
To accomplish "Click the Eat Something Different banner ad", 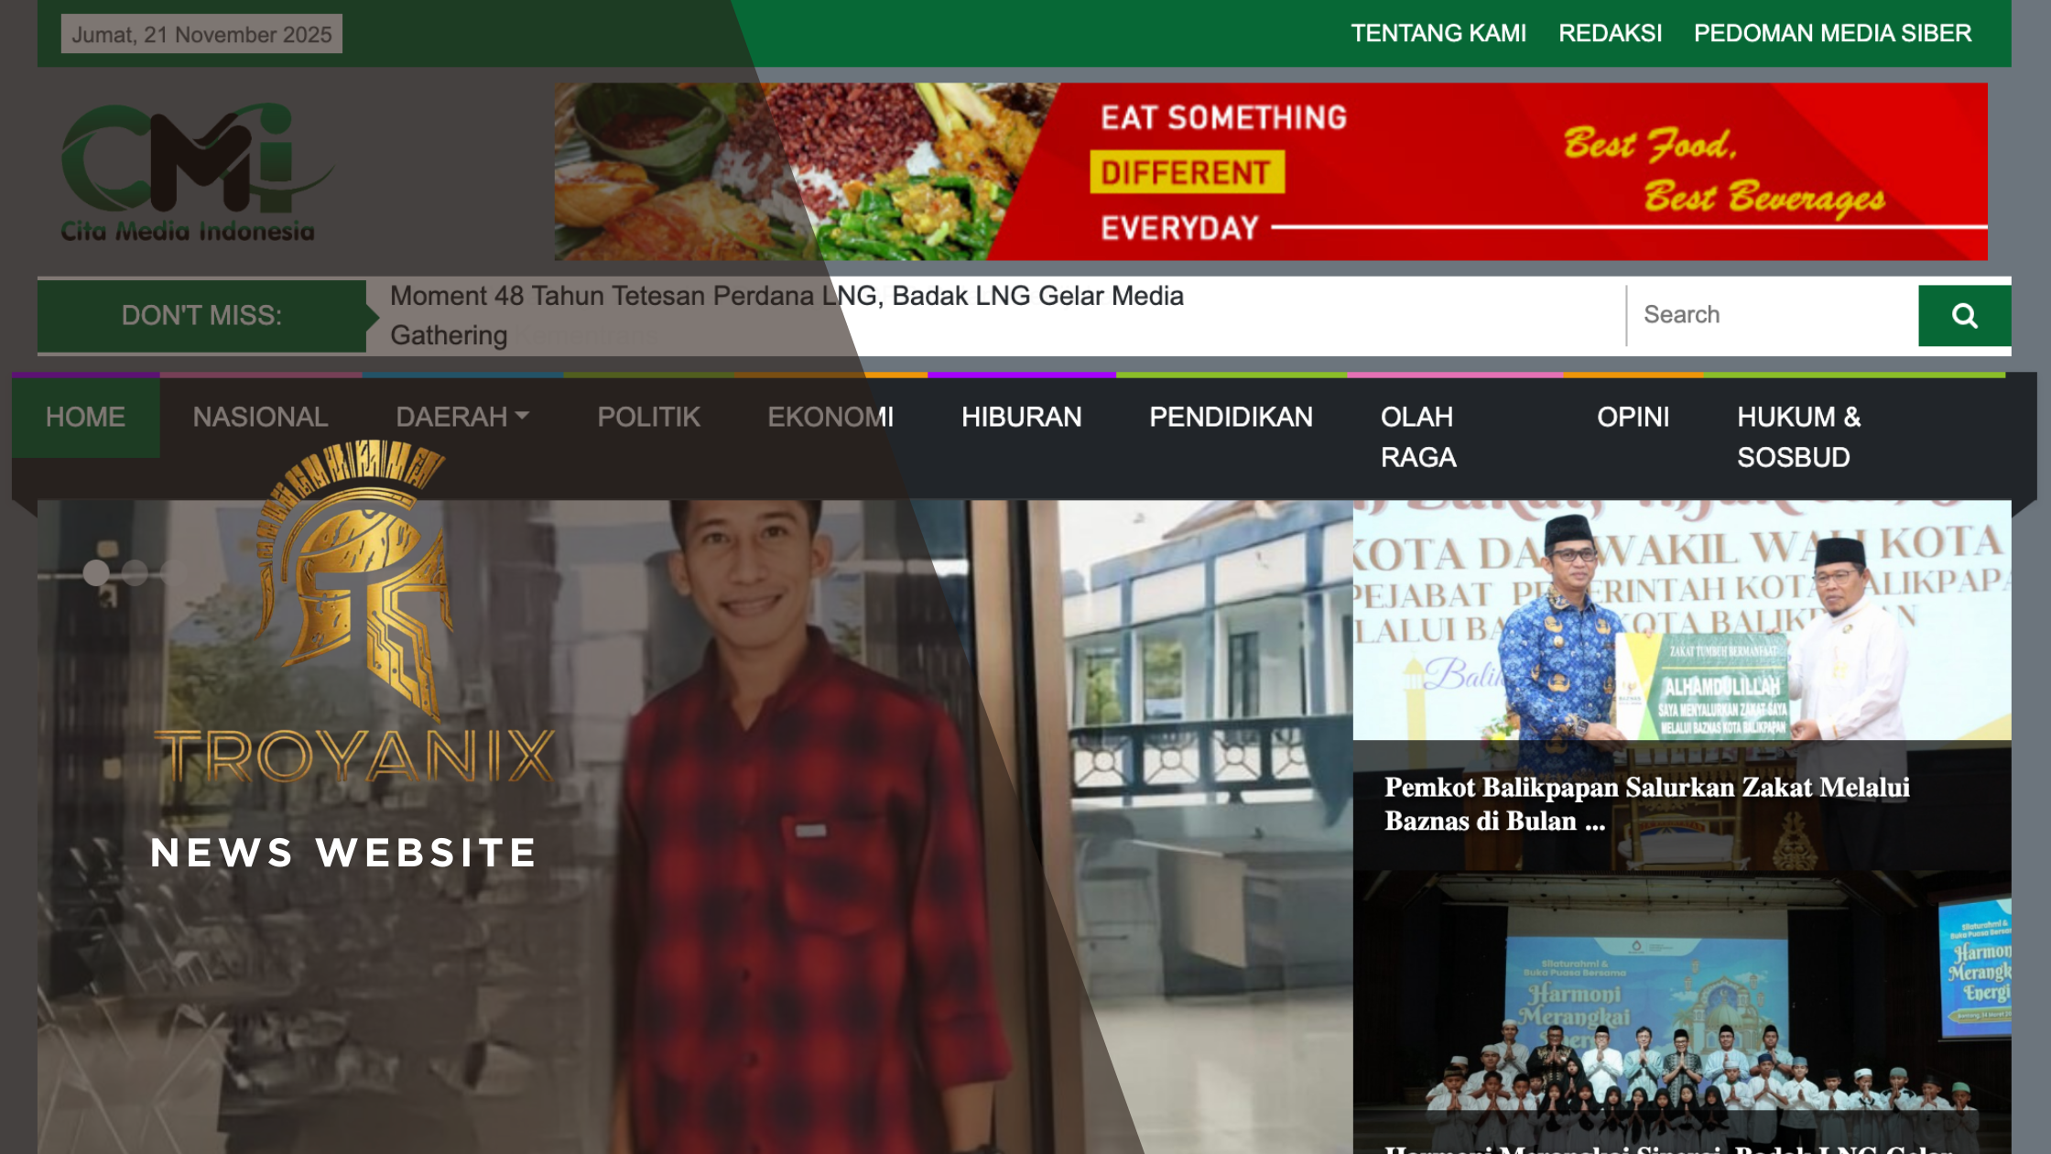I will (1270, 172).
